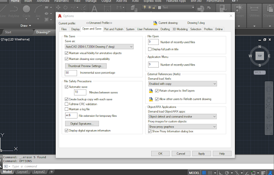Screen dimensions: 274x175
Task: Click the Utilities measure icon
Action: pos(254,9)
